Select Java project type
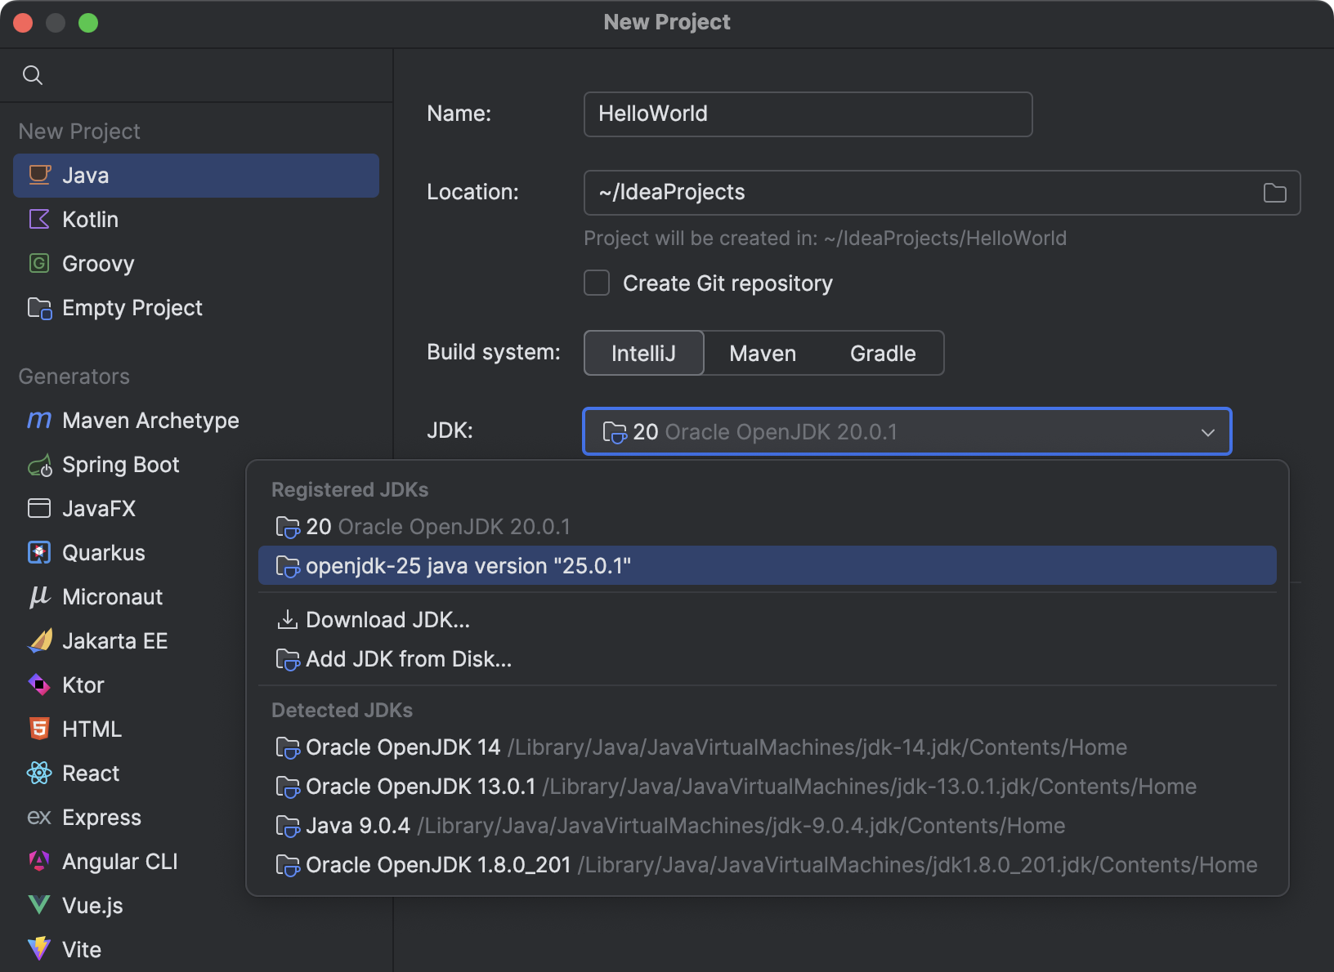This screenshot has height=972, width=1334. [x=196, y=176]
